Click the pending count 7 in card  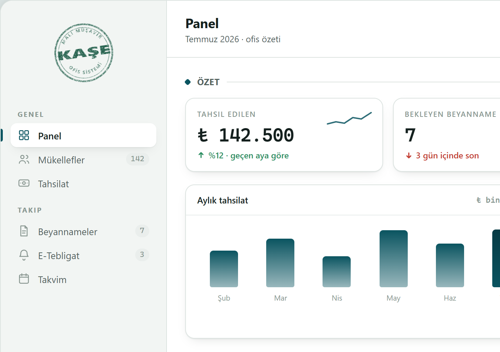point(410,135)
